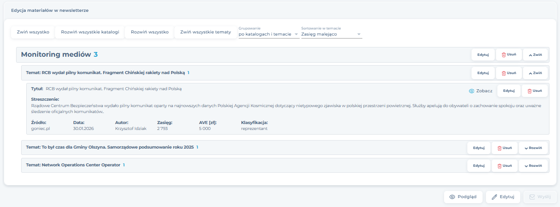560x207 pixels.
Task: Remove the RCB wydał pilny komunikat topic
Action: click(x=508, y=73)
